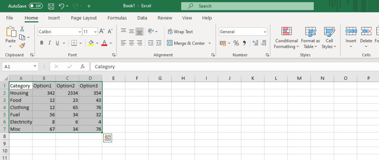Click Format as Table button
This screenshot has height=160, width=379.
click(x=311, y=38)
